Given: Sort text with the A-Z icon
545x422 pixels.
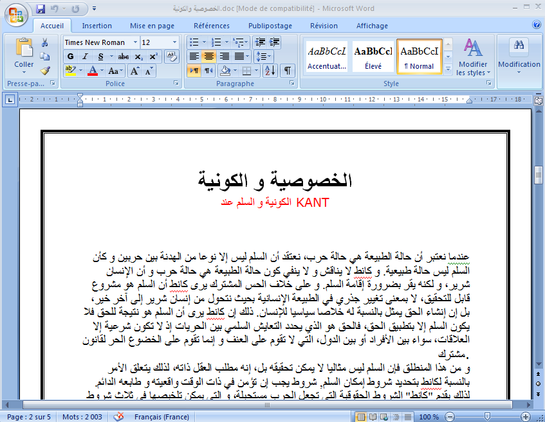Looking at the screenshot, I should 270,71.
